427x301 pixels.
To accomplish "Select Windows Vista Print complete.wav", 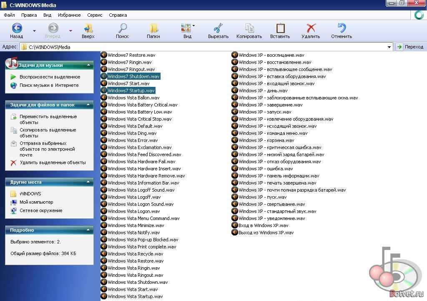I will (142, 247).
